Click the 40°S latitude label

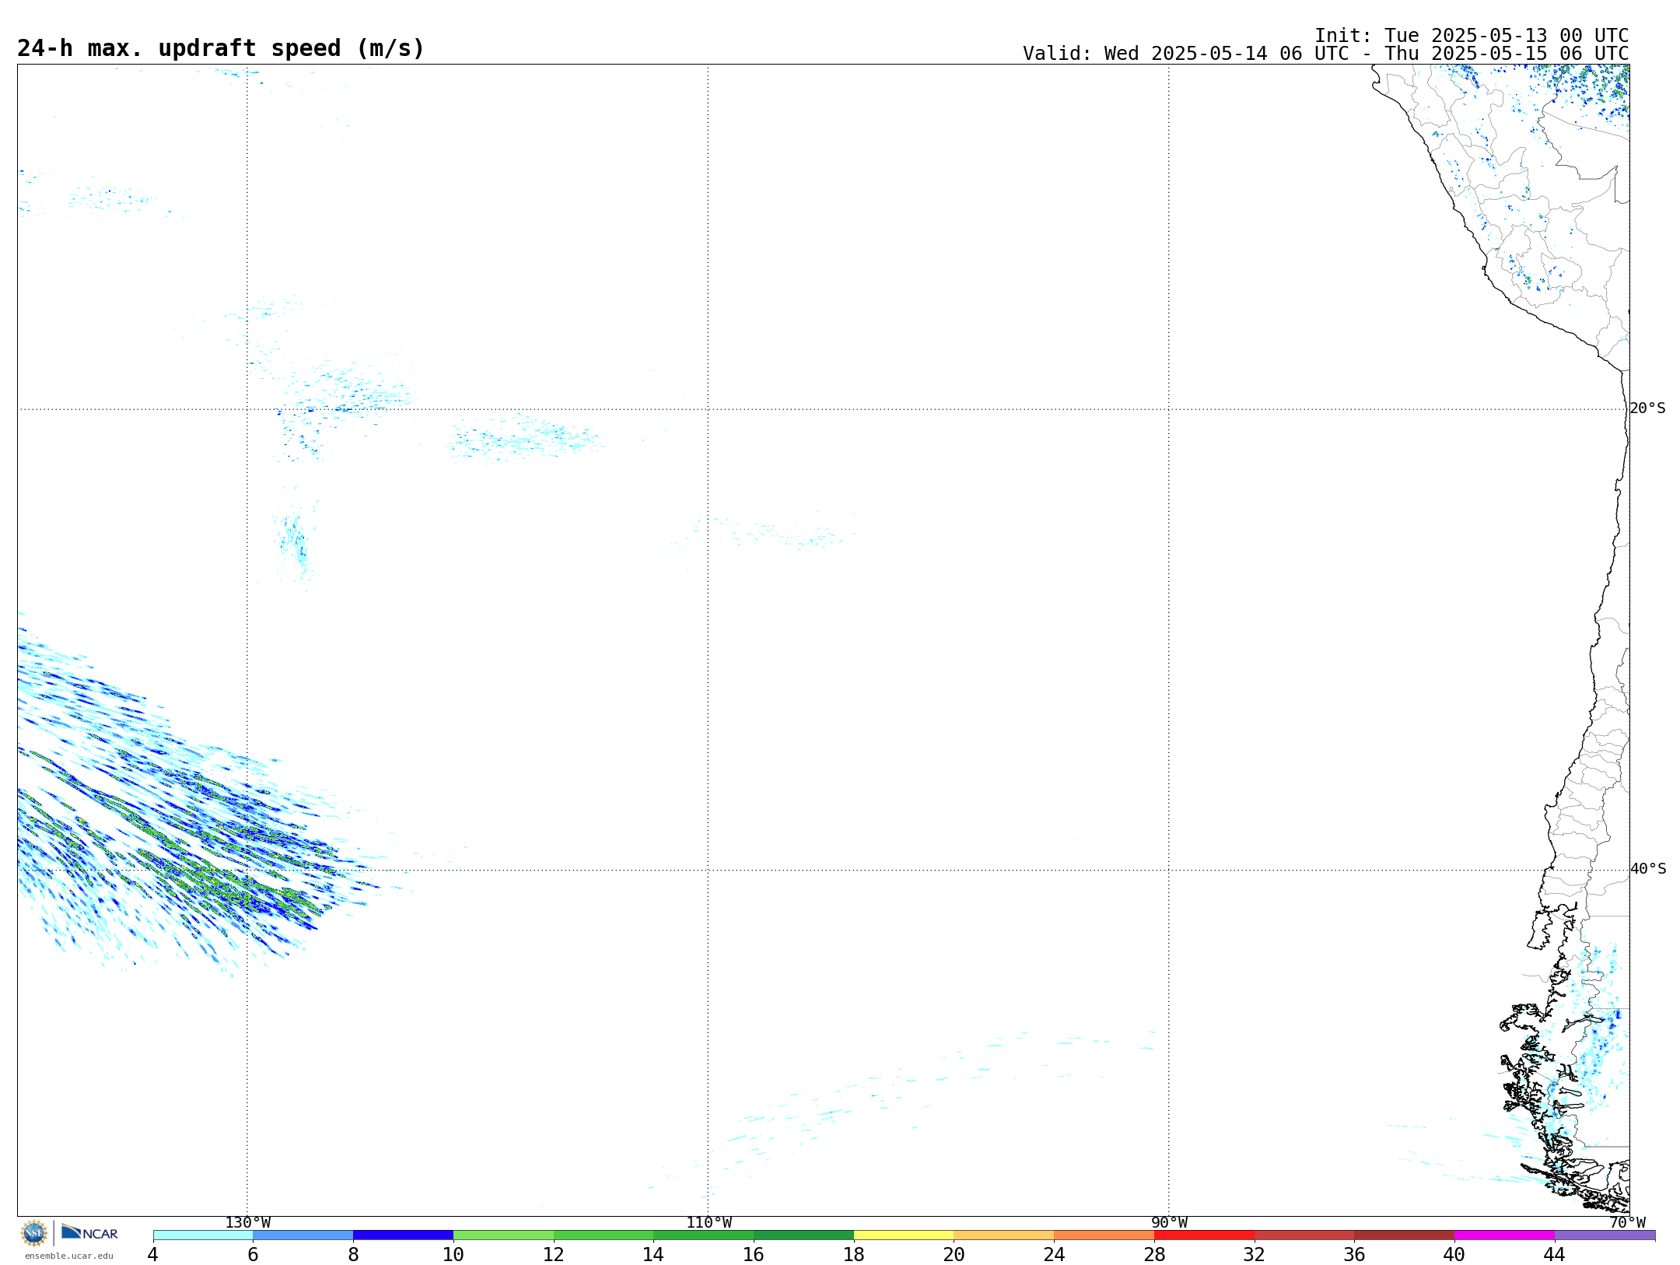[x=1647, y=869]
